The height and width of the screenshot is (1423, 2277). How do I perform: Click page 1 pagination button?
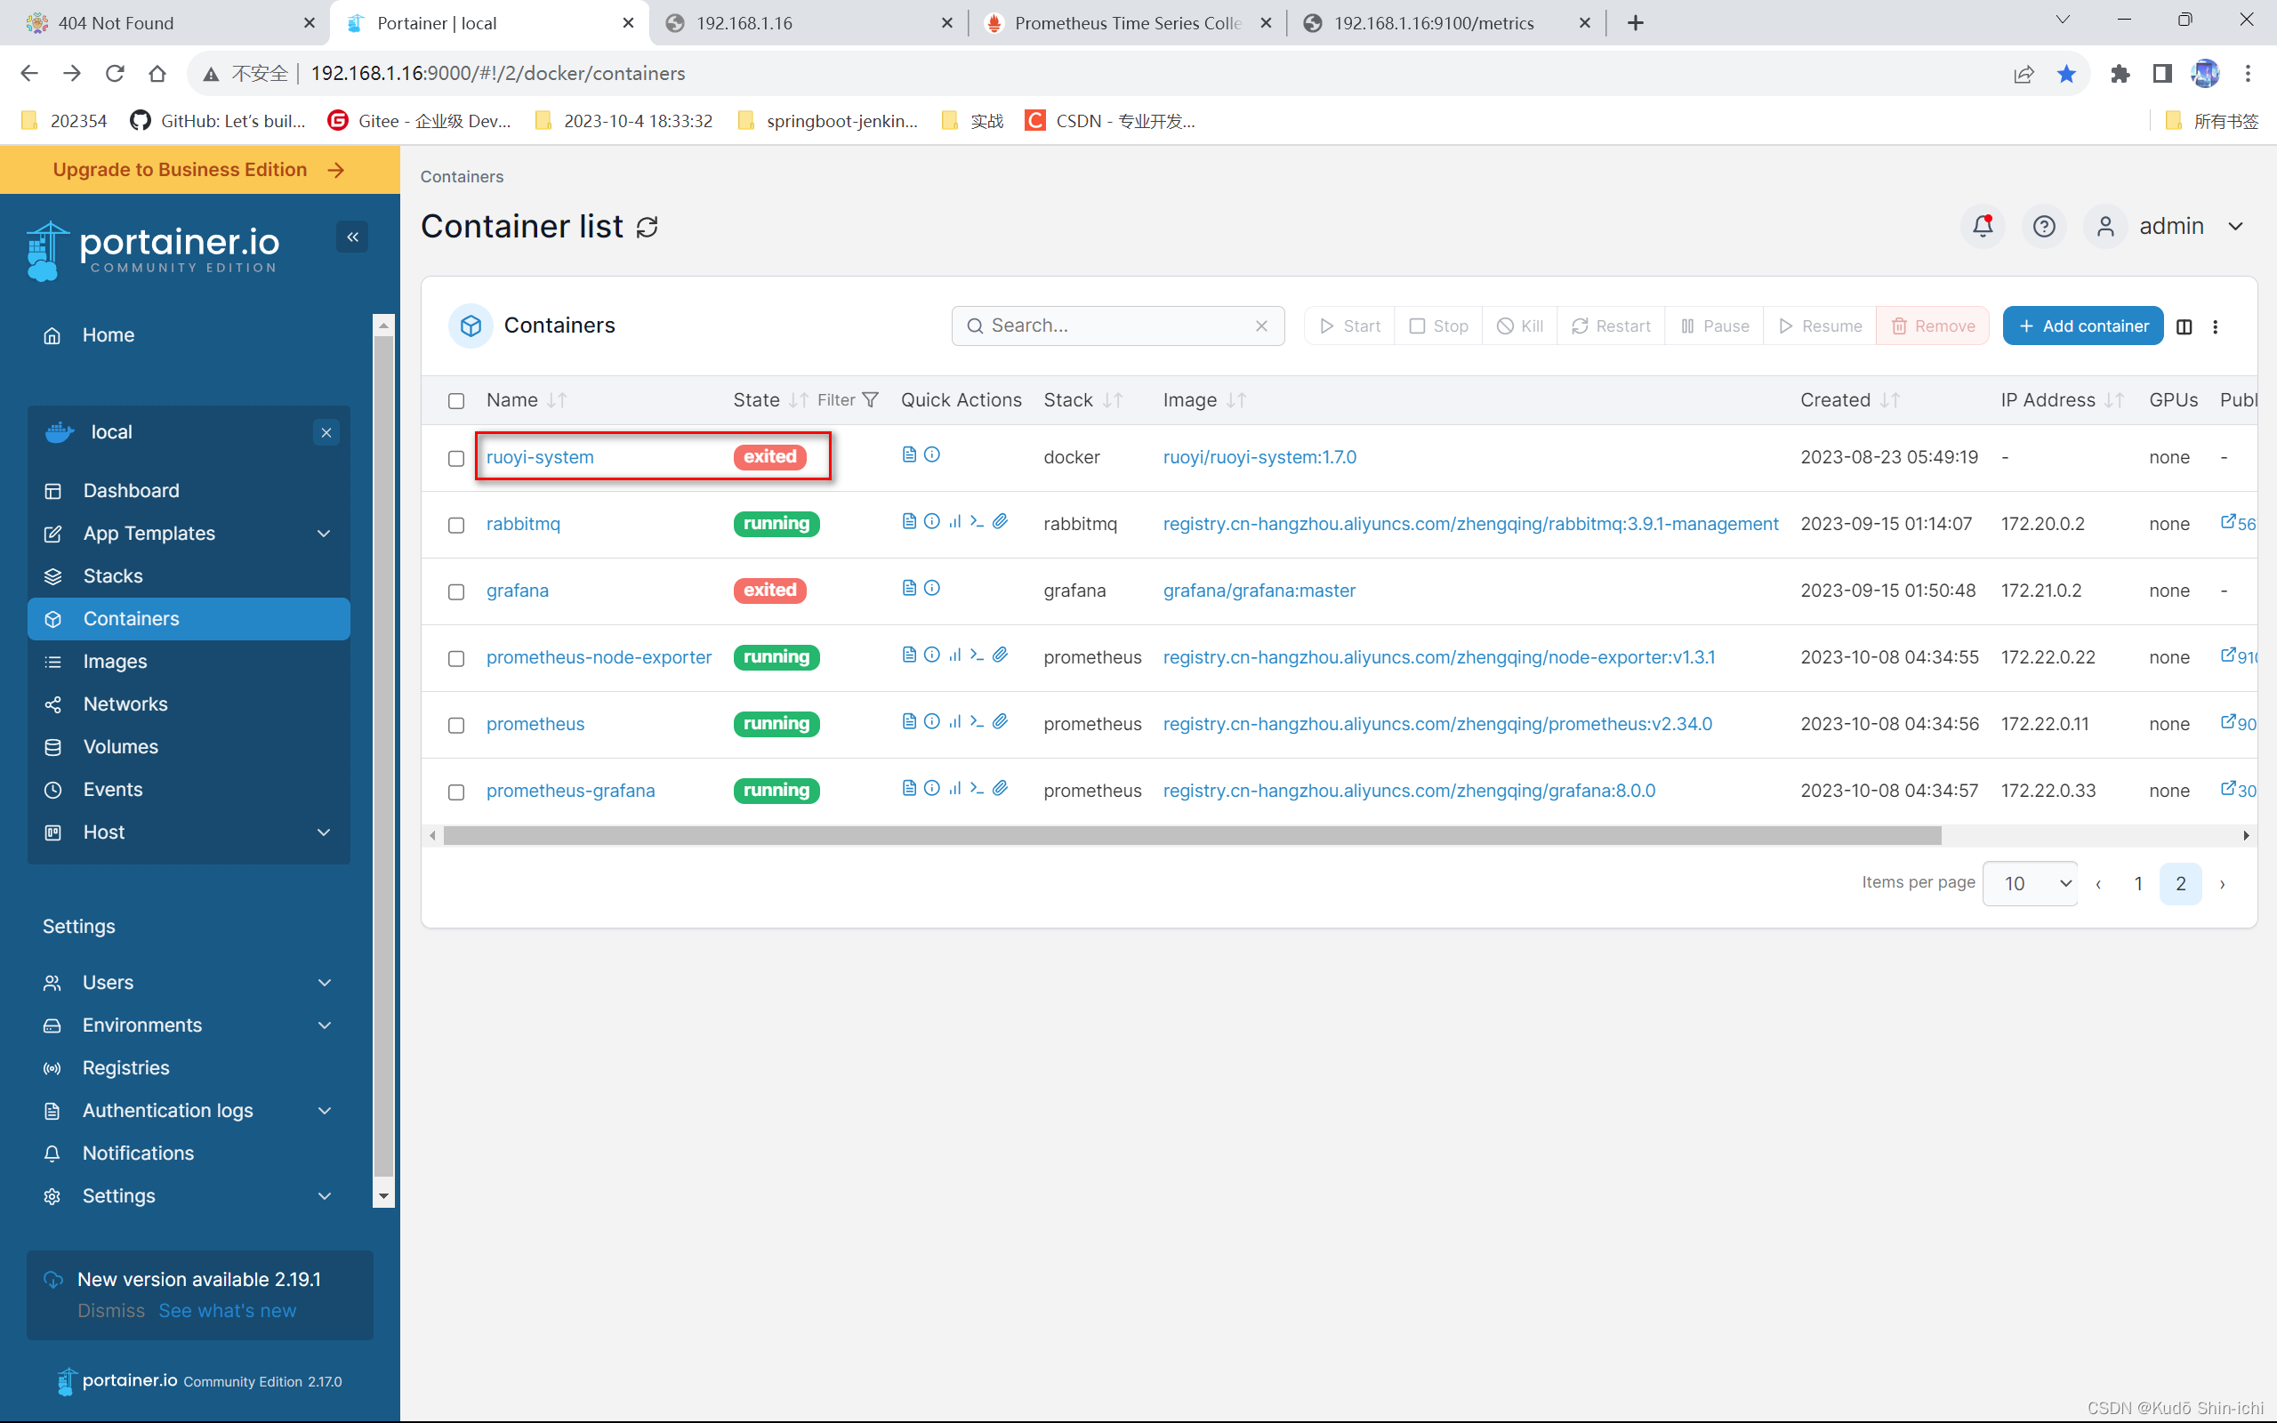pyautogui.click(x=2139, y=882)
